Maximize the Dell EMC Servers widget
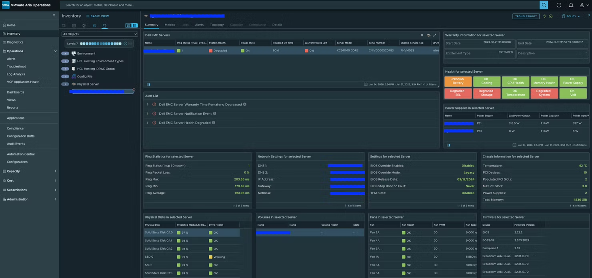Image resolution: width=592 pixels, height=278 pixels. [x=435, y=35]
